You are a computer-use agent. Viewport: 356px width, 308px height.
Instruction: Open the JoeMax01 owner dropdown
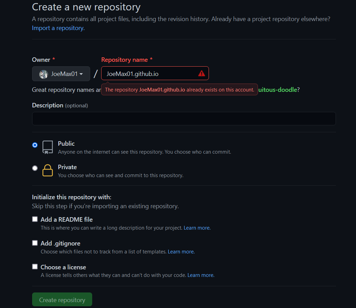[61, 74]
